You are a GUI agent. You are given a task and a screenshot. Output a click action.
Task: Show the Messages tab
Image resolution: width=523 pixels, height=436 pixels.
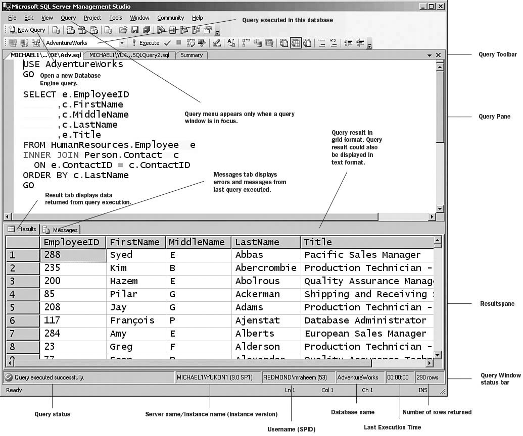pos(61,230)
